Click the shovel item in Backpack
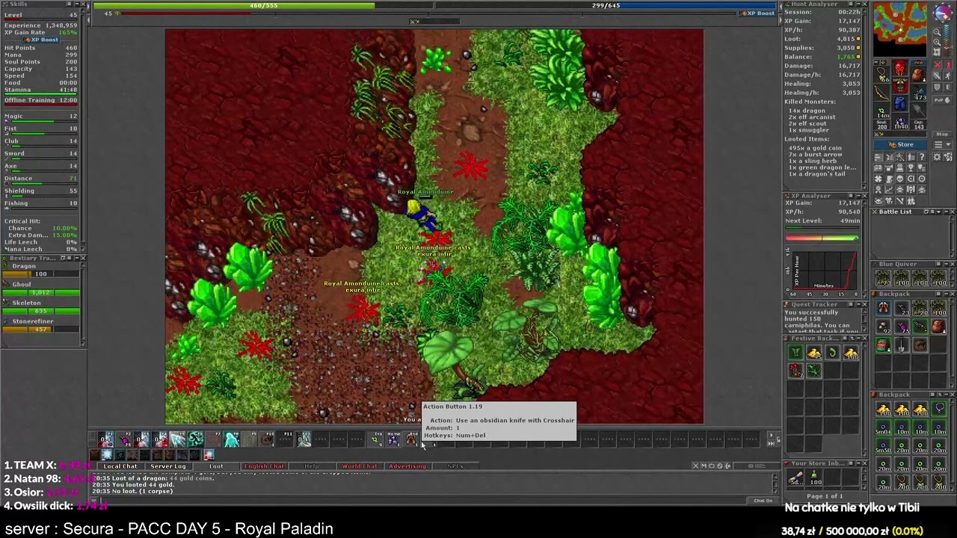 (901, 345)
